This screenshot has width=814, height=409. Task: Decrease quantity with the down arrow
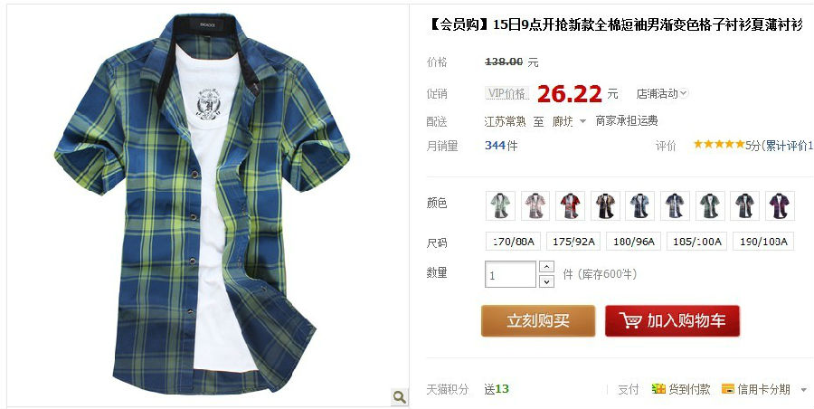pos(546,281)
